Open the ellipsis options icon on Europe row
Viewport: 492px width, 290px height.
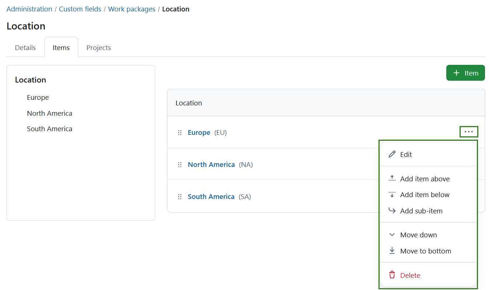click(x=469, y=132)
